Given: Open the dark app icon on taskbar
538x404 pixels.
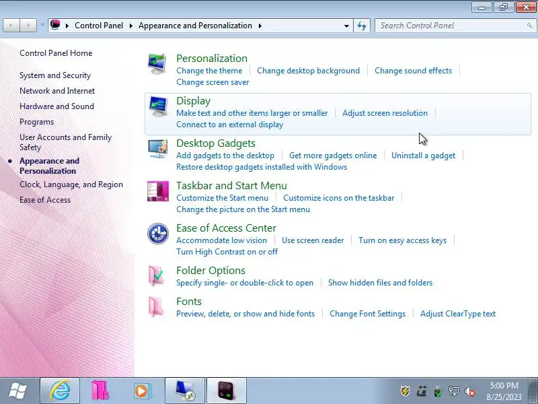Looking at the screenshot, I should coord(227,391).
